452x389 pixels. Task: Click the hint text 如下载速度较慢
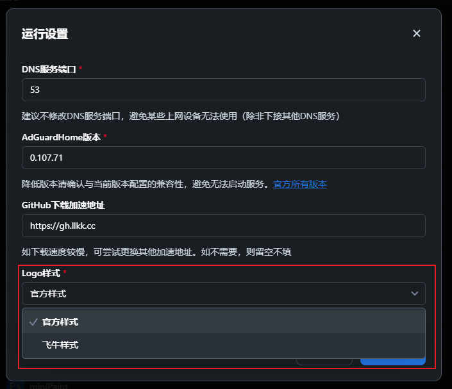[156, 252]
